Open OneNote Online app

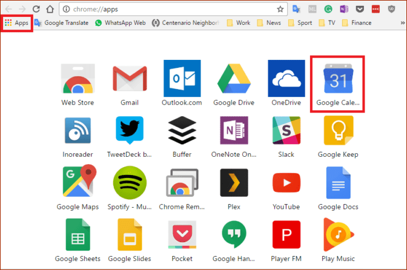(x=234, y=136)
